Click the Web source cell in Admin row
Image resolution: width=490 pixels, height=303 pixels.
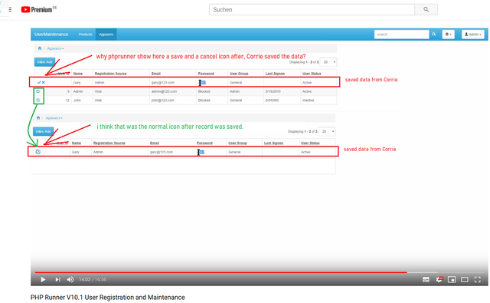(x=98, y=91)
